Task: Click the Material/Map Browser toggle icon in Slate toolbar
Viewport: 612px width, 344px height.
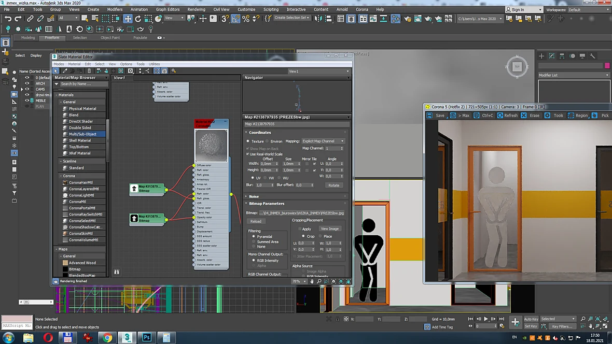Action: pyautogui.click(x=157, y=71)
